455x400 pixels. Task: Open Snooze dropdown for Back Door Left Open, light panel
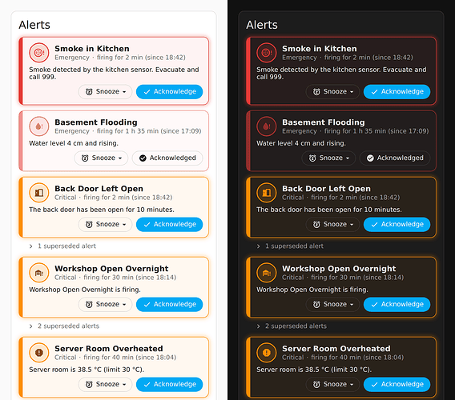coord(105,224)
